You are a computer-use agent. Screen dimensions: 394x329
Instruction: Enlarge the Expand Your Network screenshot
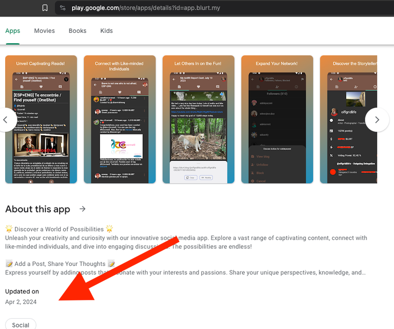pos(277,119)
